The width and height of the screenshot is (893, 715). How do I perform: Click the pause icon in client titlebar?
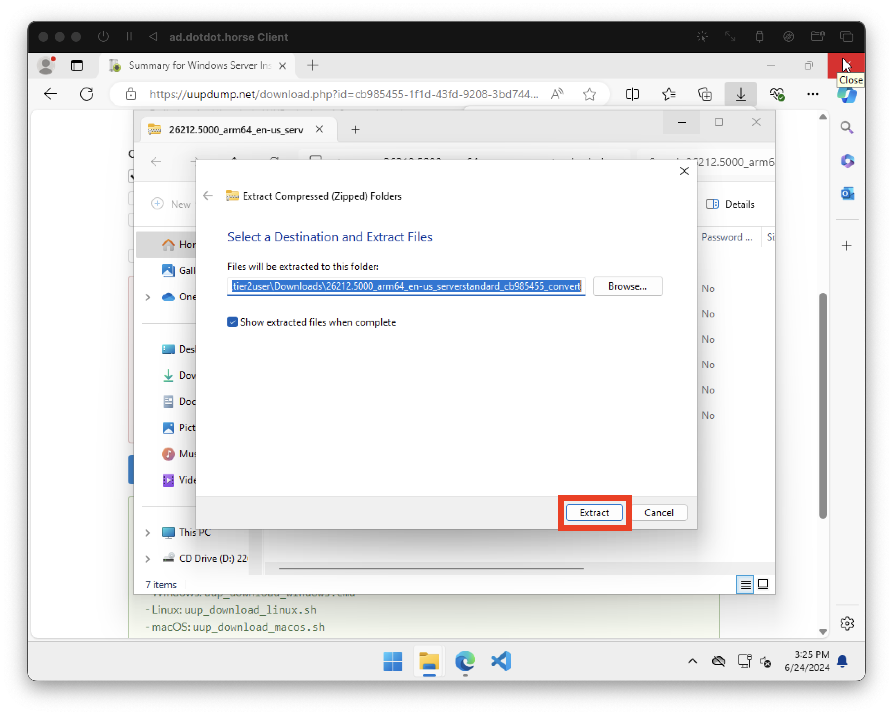[129, 37]
